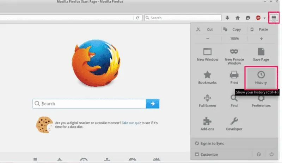Close the hamburger menu button
282x163 pixels.
tap(274, 18)
